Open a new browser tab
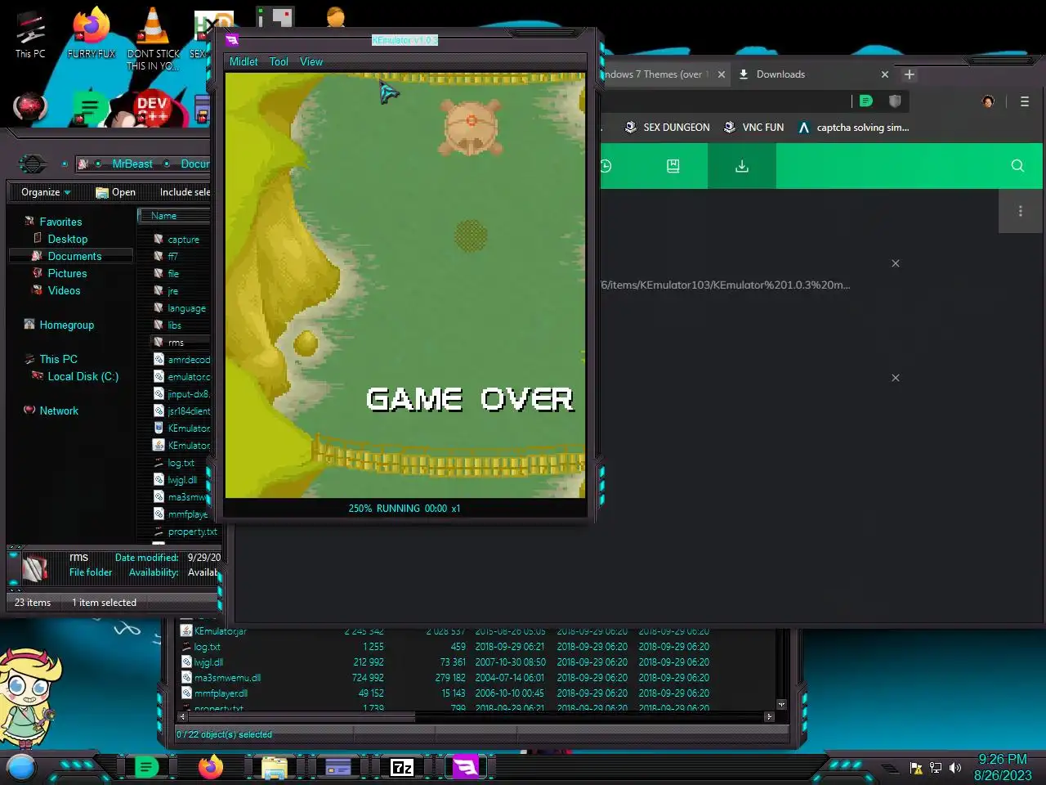This screenshot has height=785, width=1046. [x=909, y=74]
